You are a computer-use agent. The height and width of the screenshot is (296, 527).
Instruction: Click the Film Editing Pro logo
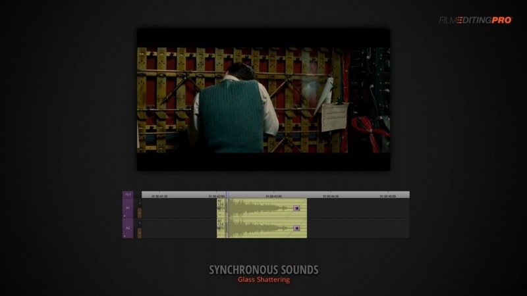coord(475,20)
